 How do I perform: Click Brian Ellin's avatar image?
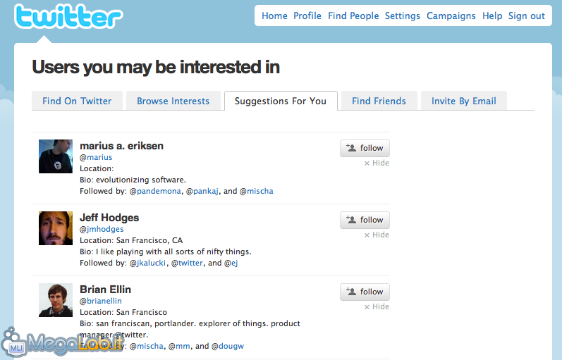(x=56, y=300)
